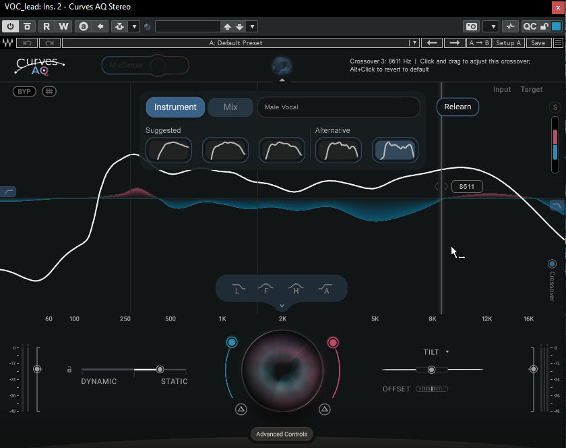Click the Waves undo arrow
This screenshot has width=566, height=448.
(x=27, y=43)
